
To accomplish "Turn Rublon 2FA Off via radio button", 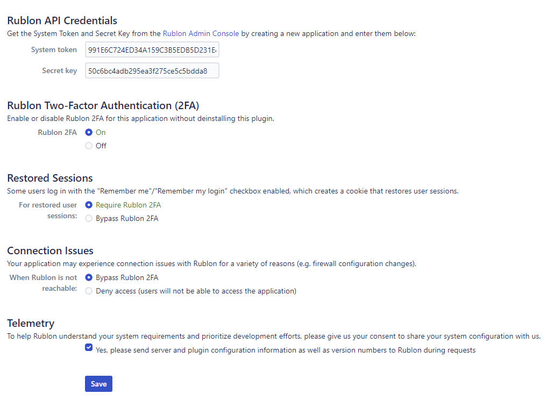I will (89, 146).
